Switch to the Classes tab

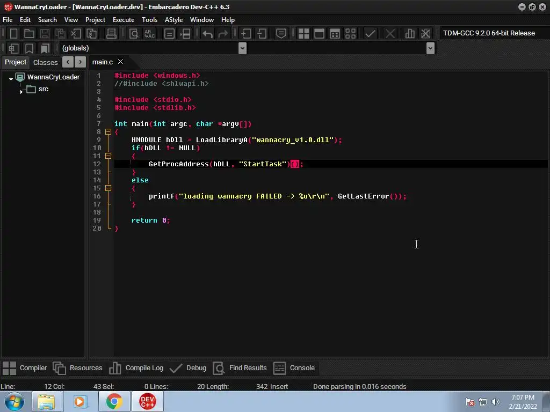point(45,62)
